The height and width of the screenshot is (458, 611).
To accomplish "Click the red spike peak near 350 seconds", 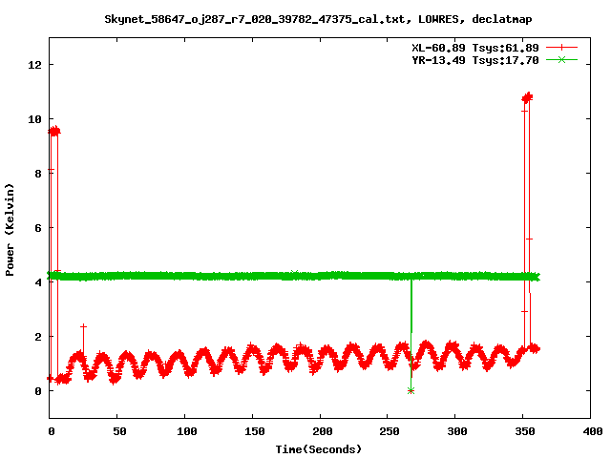I will pos(527,97).
